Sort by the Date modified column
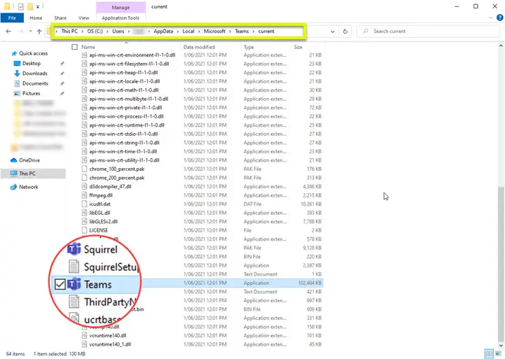The width and height of the screenshot is (505, 359). pyautogui.click(x=199, y=47)
